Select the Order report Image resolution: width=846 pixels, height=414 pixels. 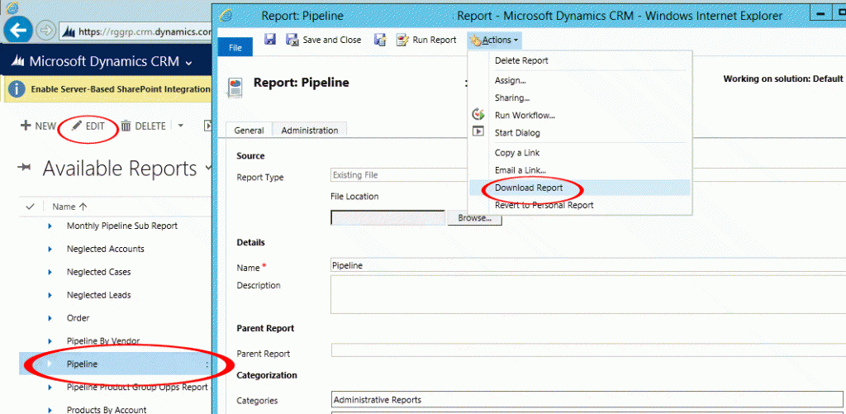tap(78, 318)
